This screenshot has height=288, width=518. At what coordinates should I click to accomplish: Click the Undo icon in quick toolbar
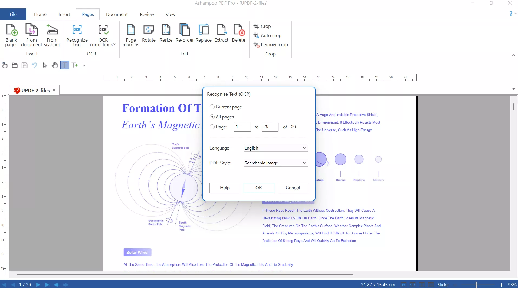[x=35, y=65]
